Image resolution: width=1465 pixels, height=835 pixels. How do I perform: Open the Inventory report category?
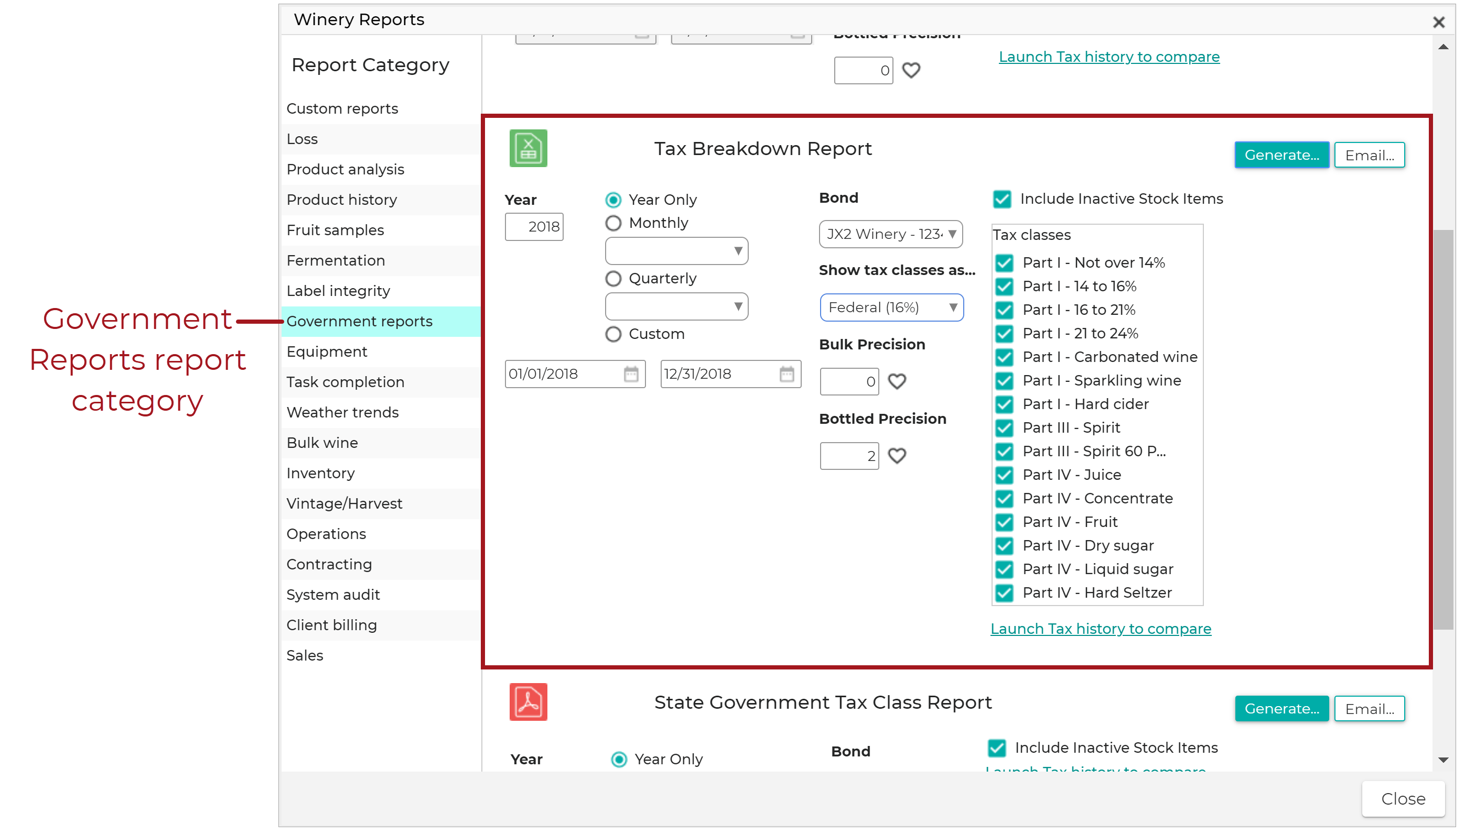click(381, 474)
